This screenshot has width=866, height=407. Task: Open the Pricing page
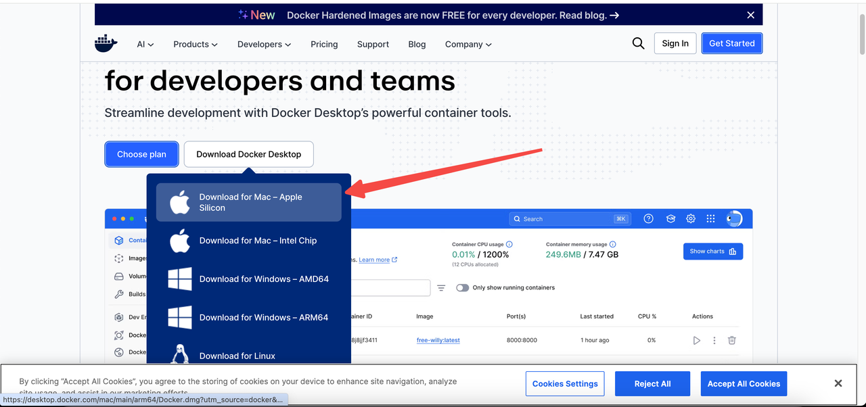pyautogui.click(x=324, y=44)
